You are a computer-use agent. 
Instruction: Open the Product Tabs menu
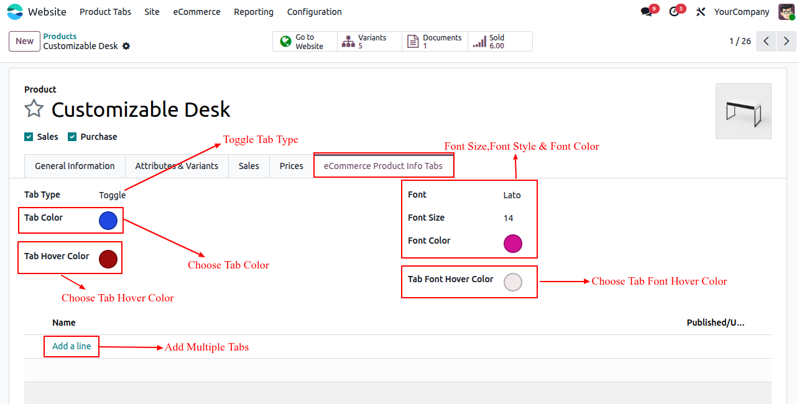pos(105,12)
